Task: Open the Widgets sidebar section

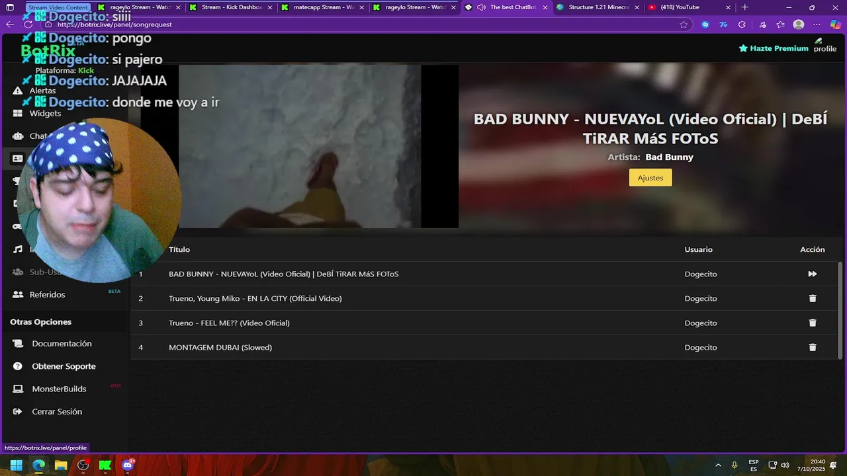Action: (x=45, y=113)
